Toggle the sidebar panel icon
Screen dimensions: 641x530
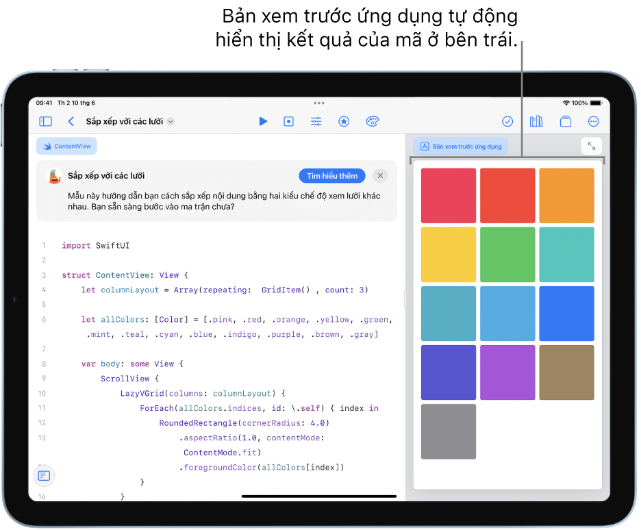tap(45, 121)
